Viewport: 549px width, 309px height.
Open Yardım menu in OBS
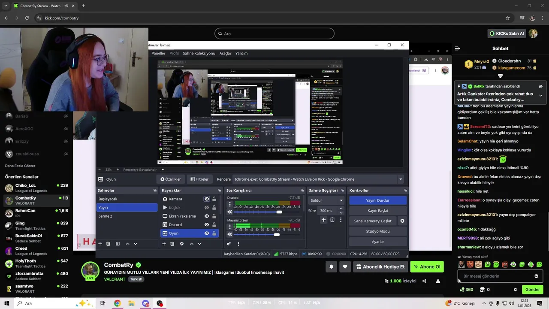point(241,53)
